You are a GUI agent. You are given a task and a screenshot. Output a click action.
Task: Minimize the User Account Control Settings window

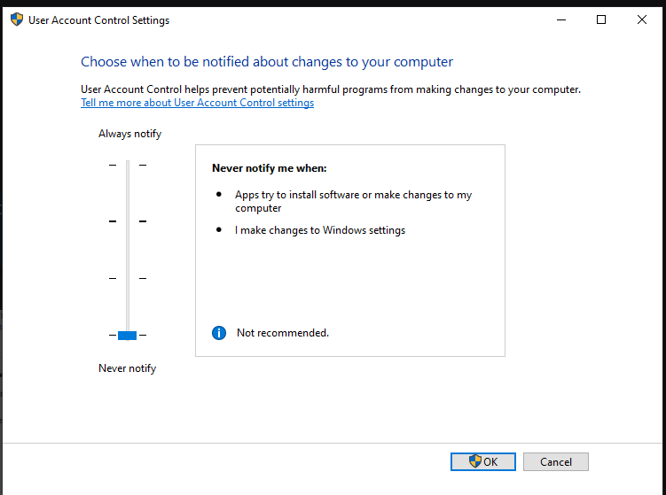pyautogui.click(x=560, y=19)
